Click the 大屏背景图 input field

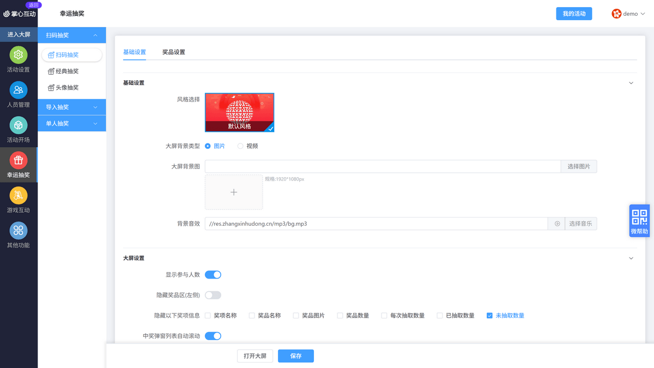point(383,166)
